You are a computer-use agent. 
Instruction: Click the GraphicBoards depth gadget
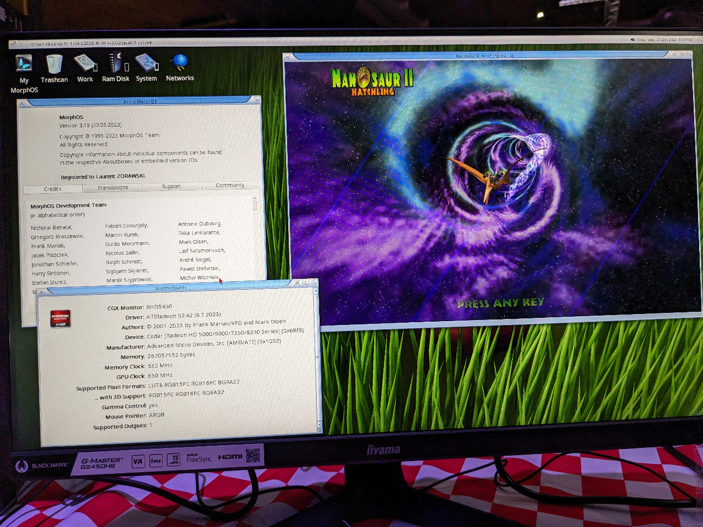click(314, 283)
